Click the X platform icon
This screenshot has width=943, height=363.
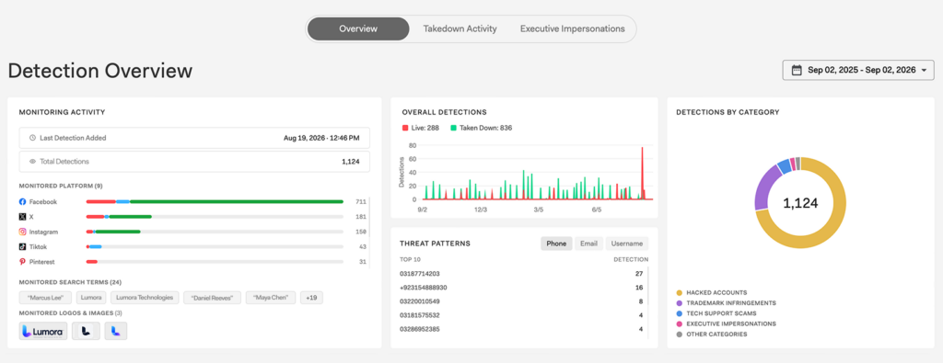coord(22,217)
